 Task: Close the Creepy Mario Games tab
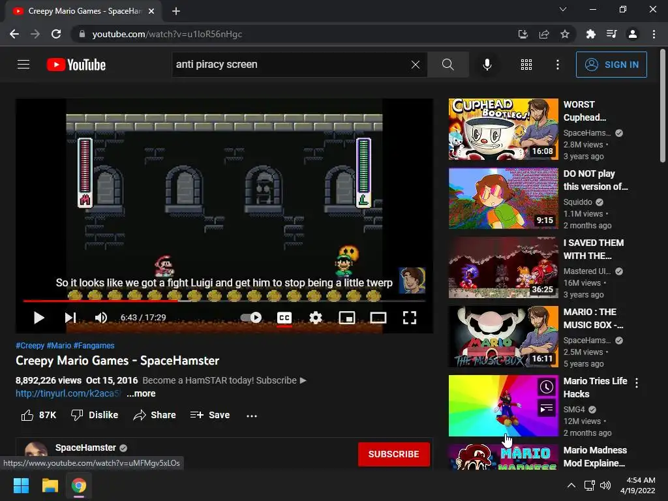(x=151, y=11)
